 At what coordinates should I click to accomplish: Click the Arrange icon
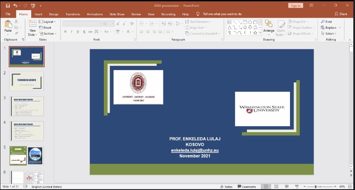(x=269, y=24)
